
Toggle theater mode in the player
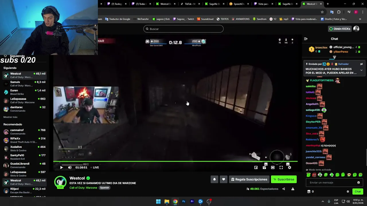(273, 167)
